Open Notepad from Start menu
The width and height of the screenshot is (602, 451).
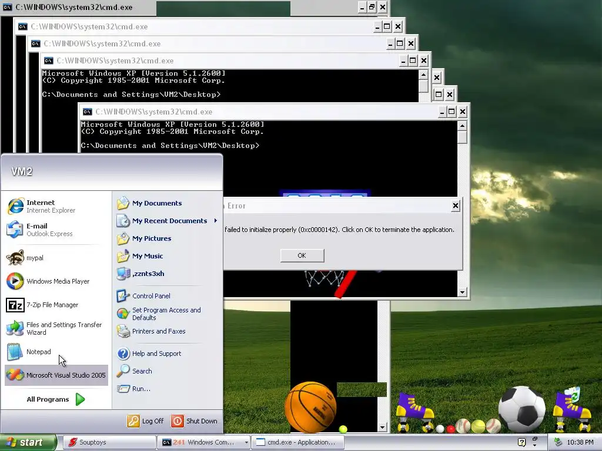pyautogui.click(x=56, y=352)
